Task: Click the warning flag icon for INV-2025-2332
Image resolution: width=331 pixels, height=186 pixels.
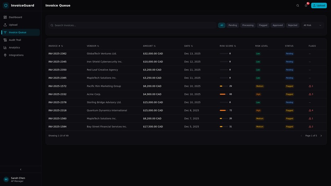Action: [310, 94]
